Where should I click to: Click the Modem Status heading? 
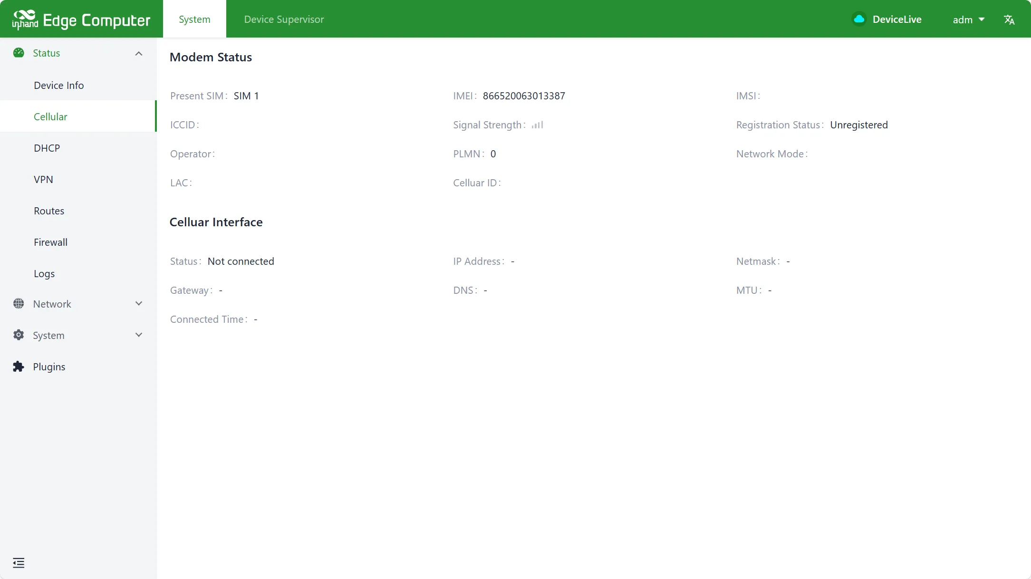(211, 57)
